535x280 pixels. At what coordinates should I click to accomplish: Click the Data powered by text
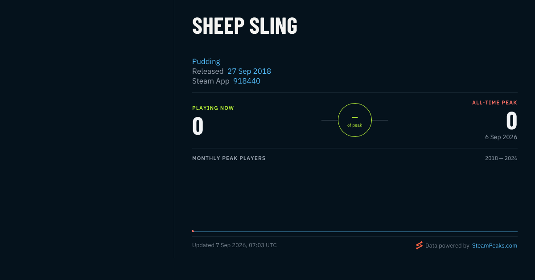pos(447,245)
